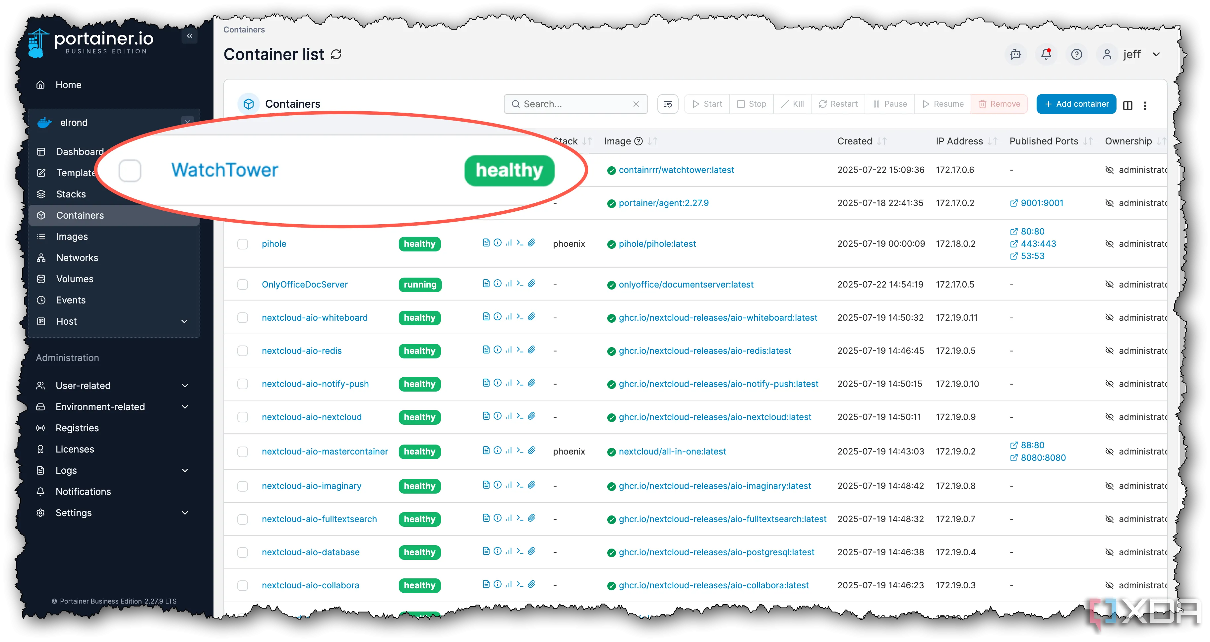Check the nextcloud-aio-nextcloud checkbox
1210x642 pixels.
click(x=242, y=417)
